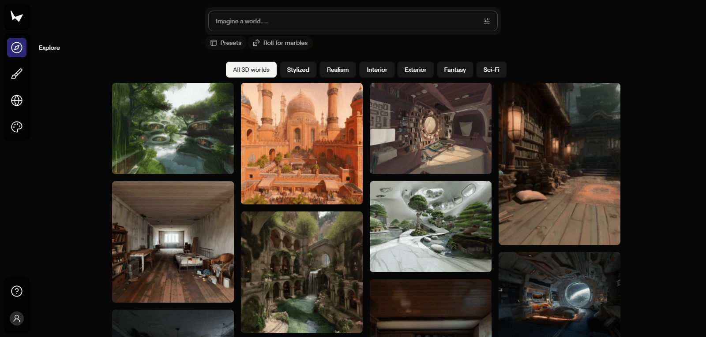Click the Presets button
The image size is (706, 337).
pos(226,43)
